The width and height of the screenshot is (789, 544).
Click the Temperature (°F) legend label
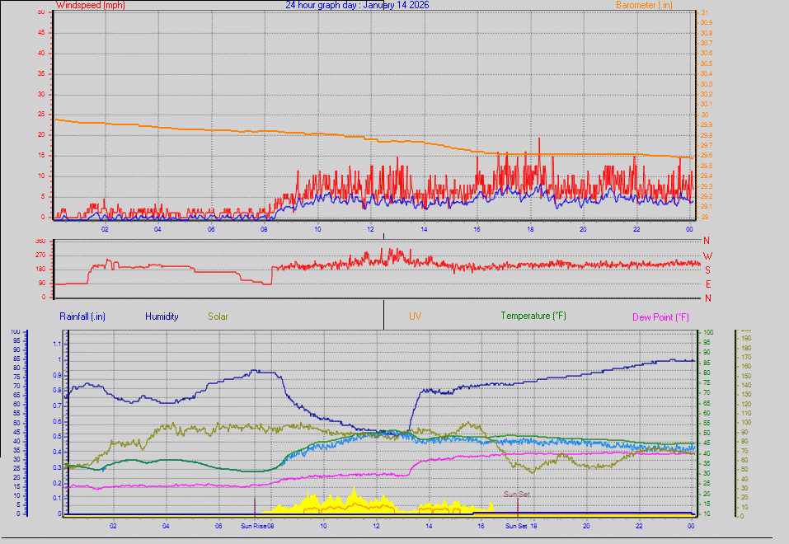coord(533,316)
